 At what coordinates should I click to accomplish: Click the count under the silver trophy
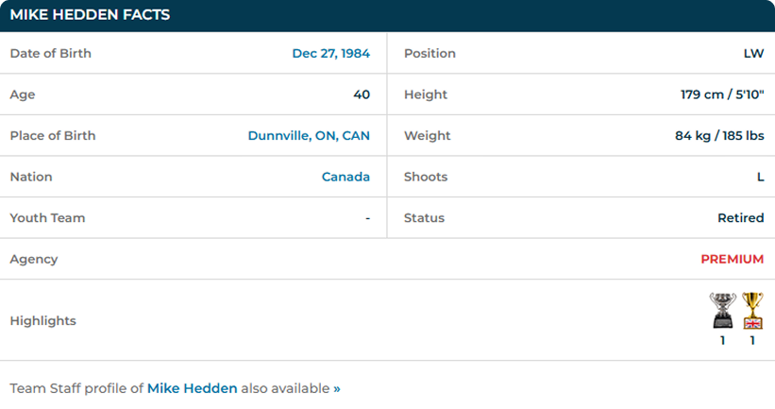pos(722,341)
